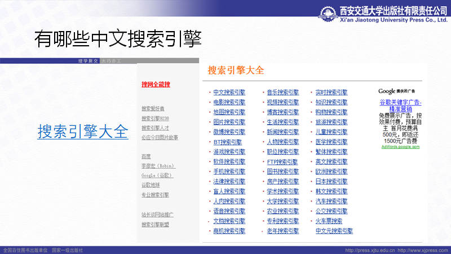The width and height of the screenshot is (451, 254).
Task: Open 中文搜索引擎 link
Action: (229, 93)
